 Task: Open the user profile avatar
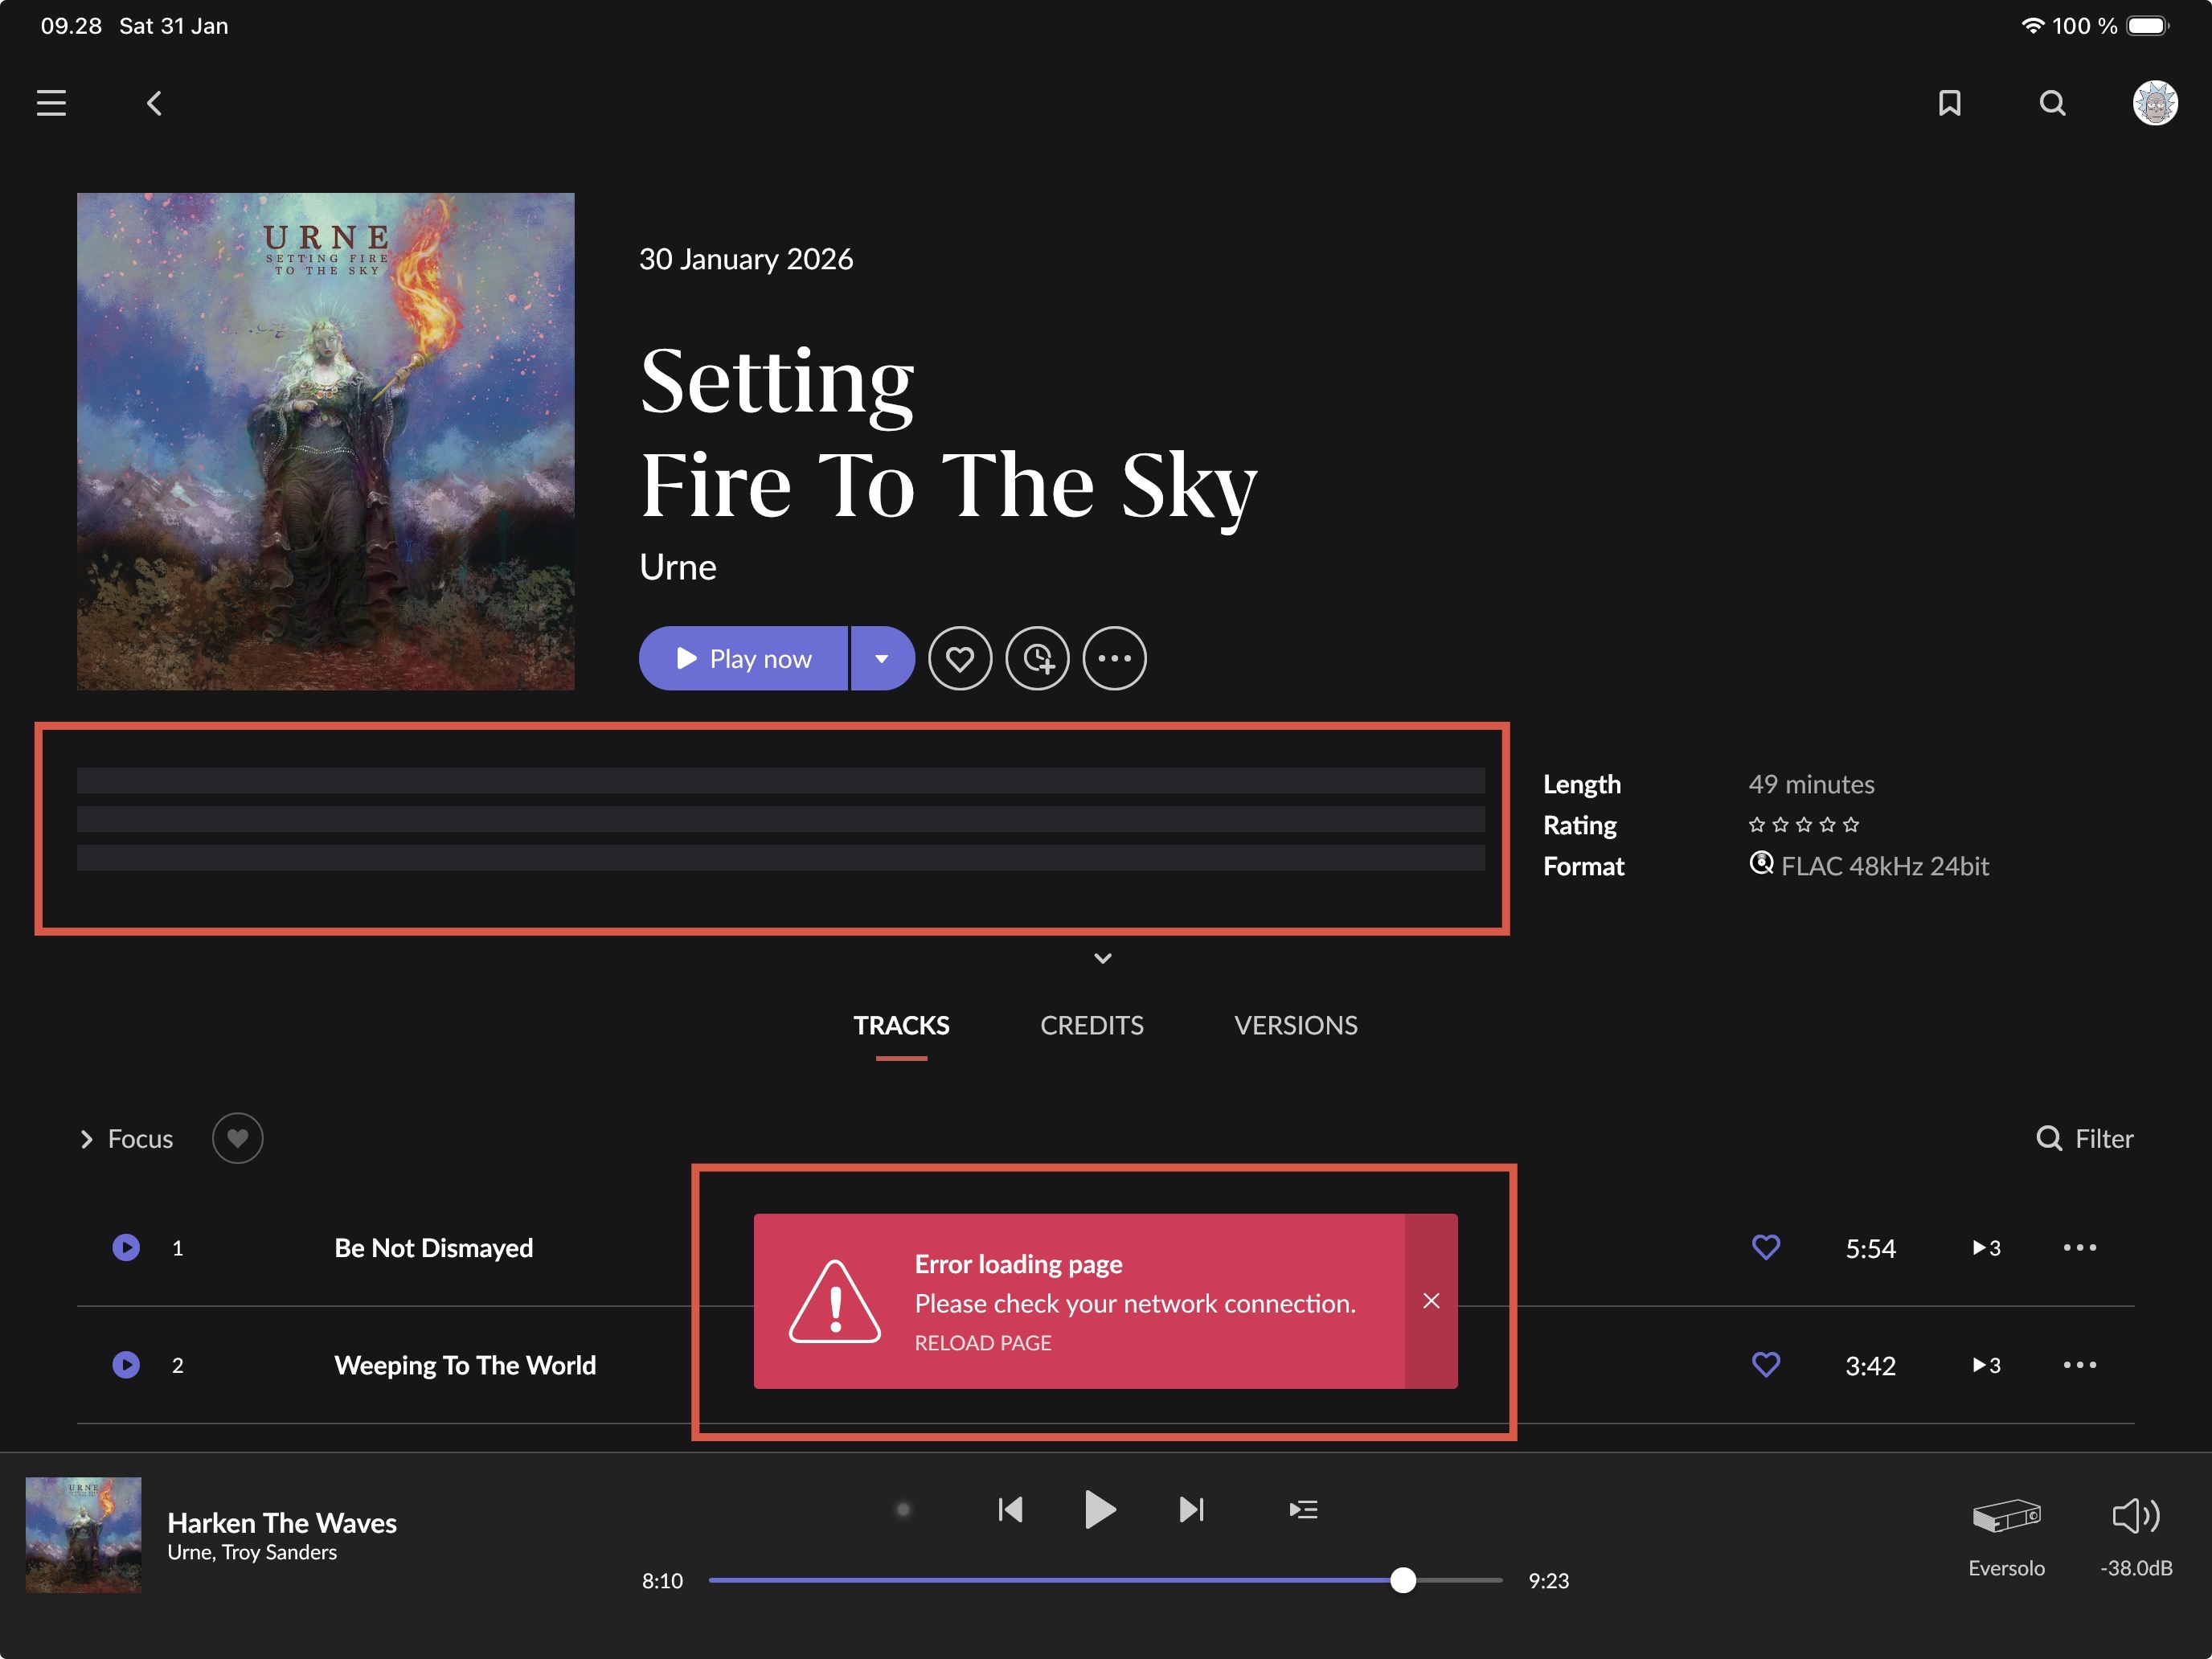coord(2154,103)
